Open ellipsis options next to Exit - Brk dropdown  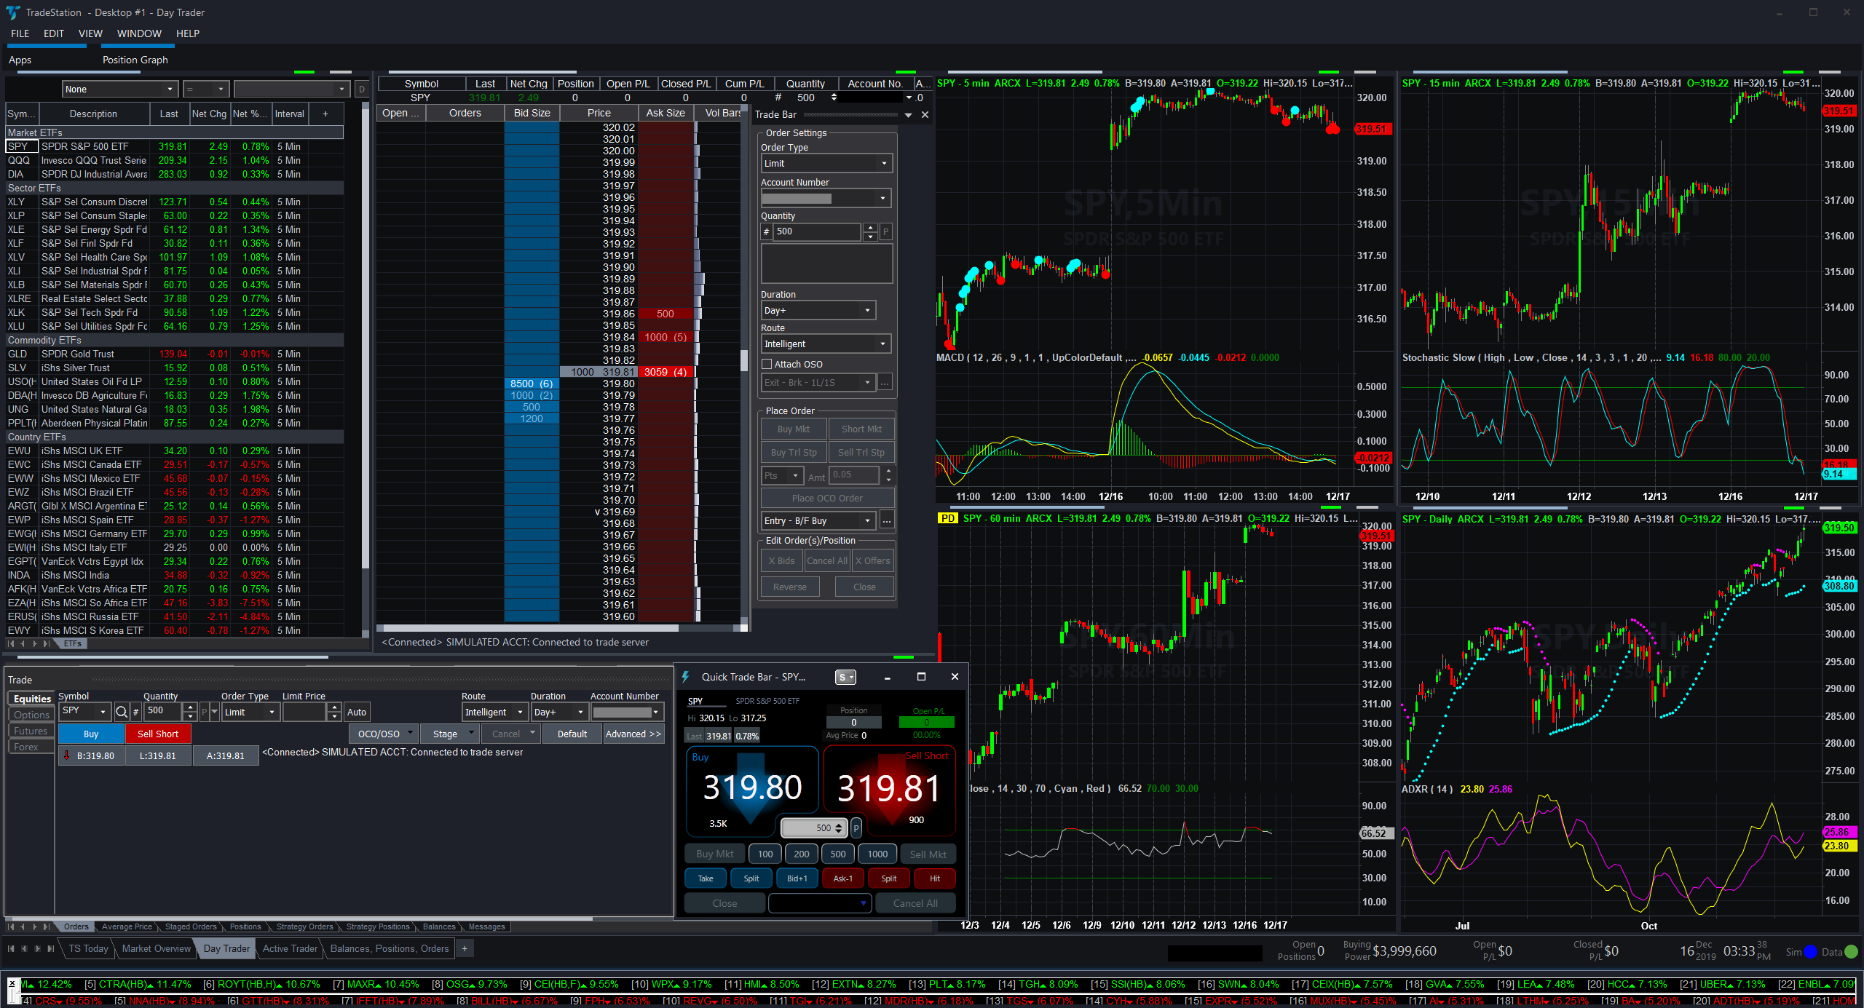click(x=885, y=382)
